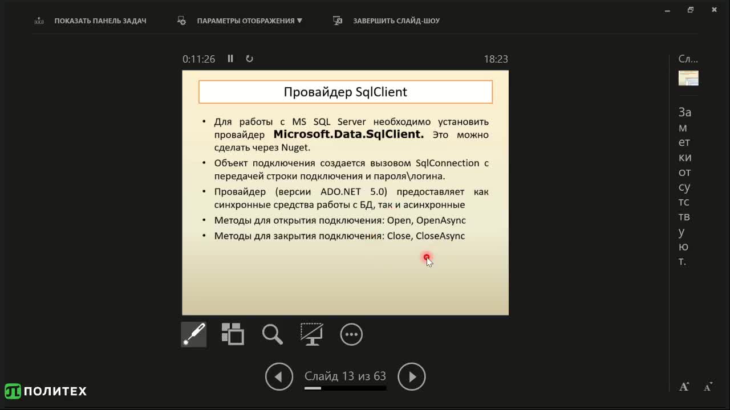Open the See All Slides grid

[x=233, y=334]
